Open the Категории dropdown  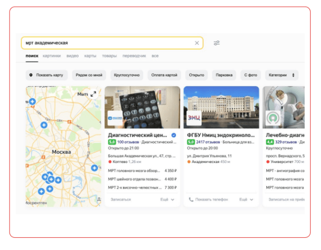coord(281,75)
